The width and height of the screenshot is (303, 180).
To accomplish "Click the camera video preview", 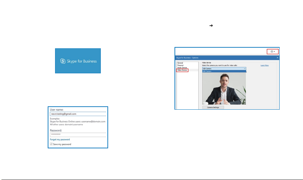I will pos(224,89).
